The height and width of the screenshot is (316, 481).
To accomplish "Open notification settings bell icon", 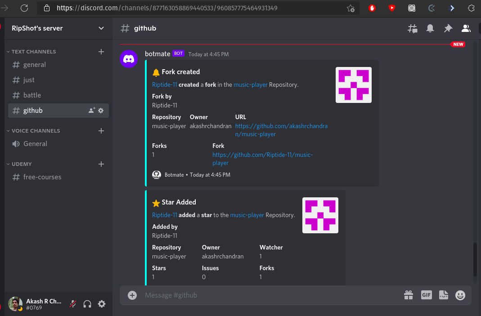I will click(x=430, y=28).
